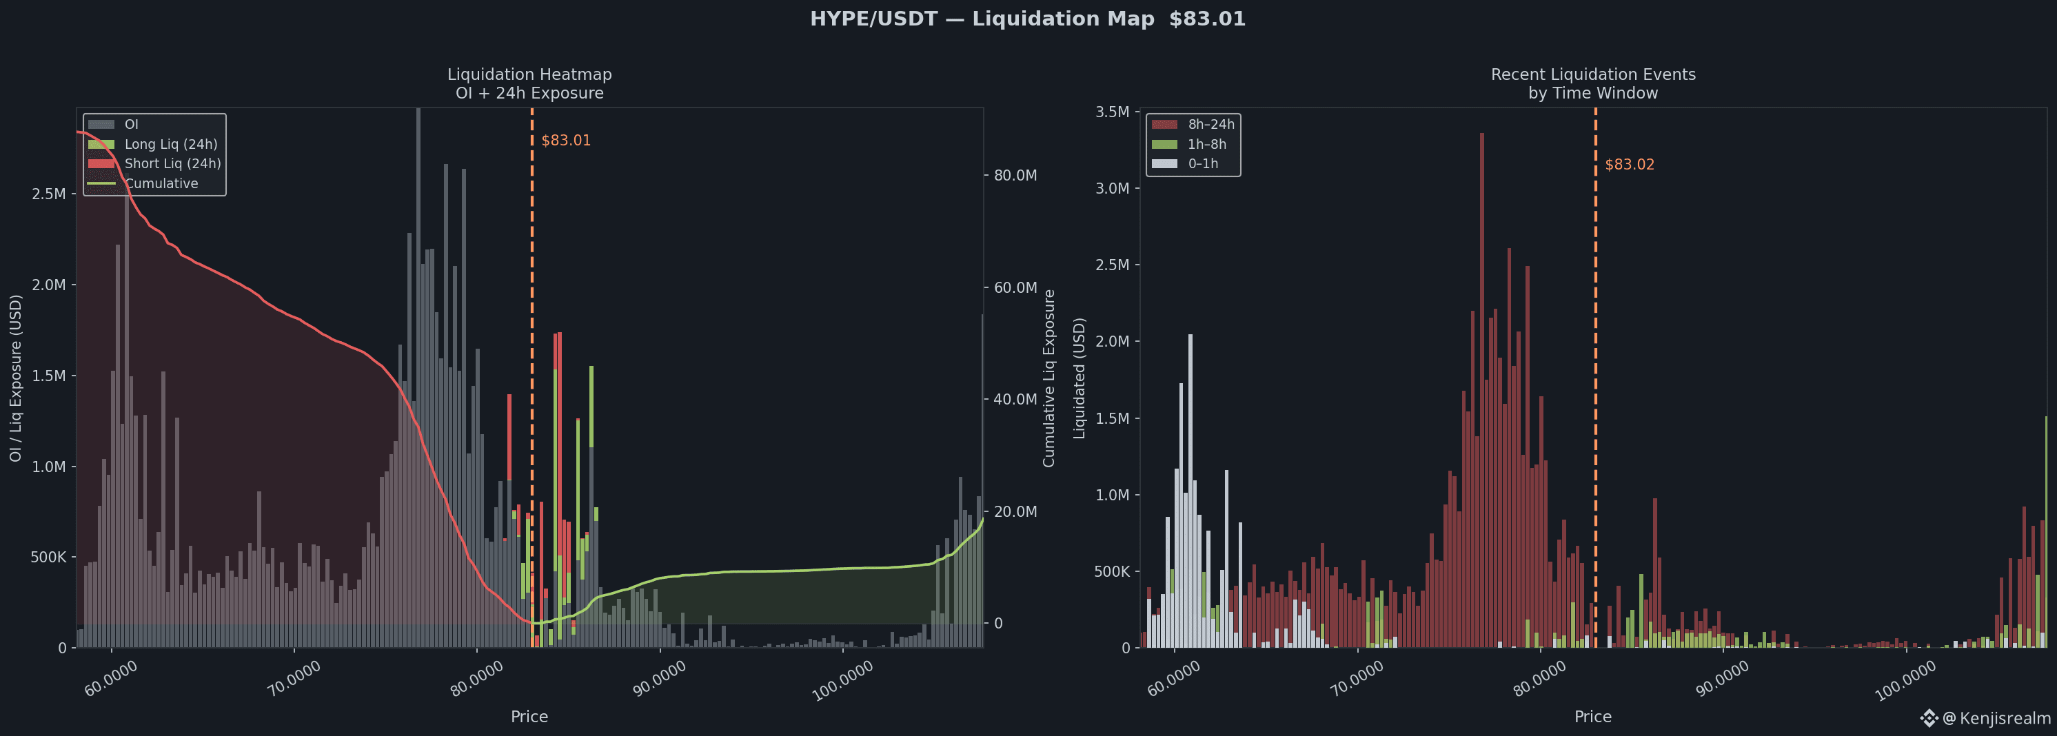Click the heatmap's "80.0000" price tick
Viewport: 2057px width, 736px height.
[477, 679]
